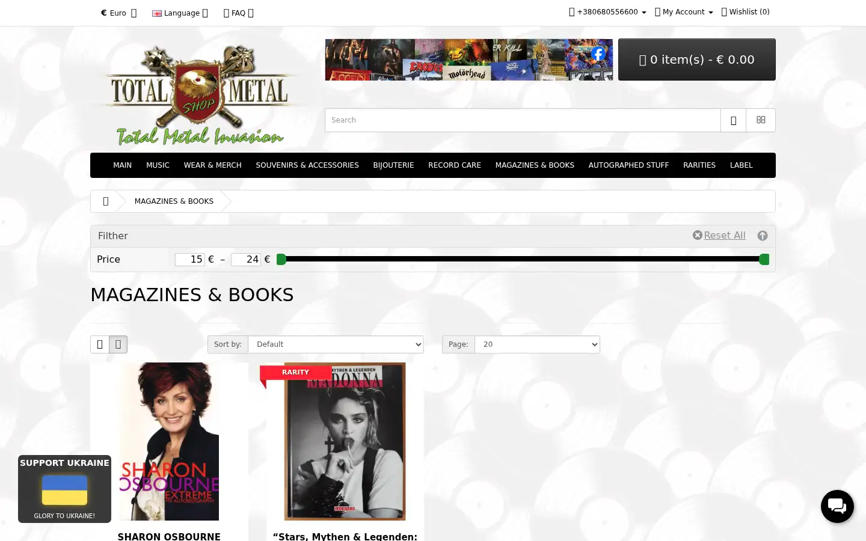This screenshot has width=866, height=541.
Task: Click the breadcrumb home icon
Action: point(106,201)
